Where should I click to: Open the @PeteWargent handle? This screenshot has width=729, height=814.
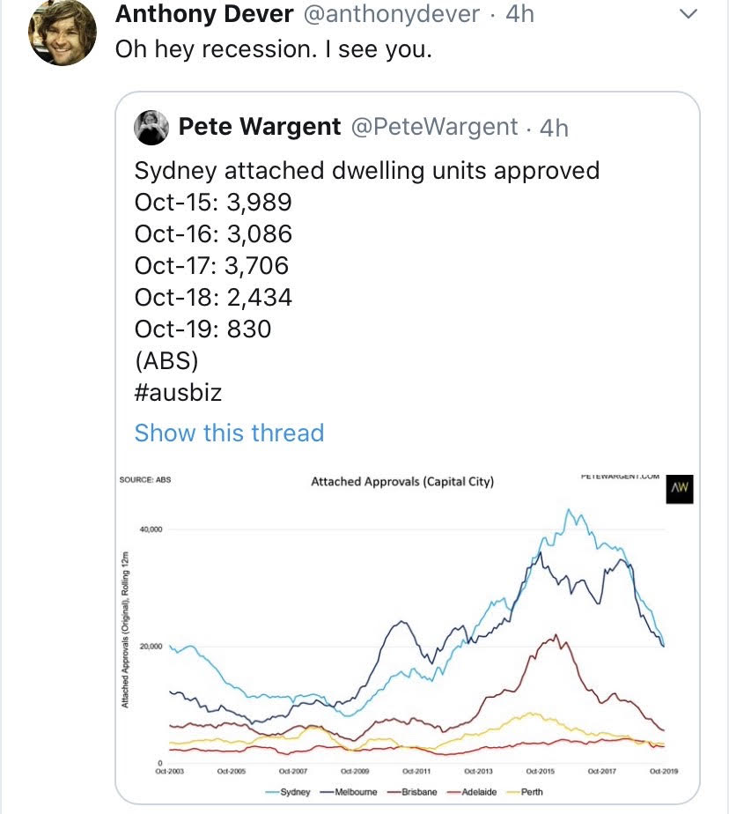(x=435, y=127)
